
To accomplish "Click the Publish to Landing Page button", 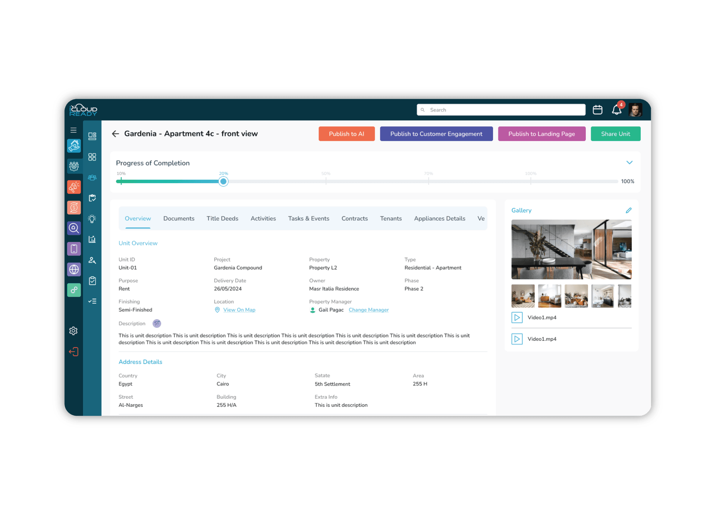I will pos(542,134).
